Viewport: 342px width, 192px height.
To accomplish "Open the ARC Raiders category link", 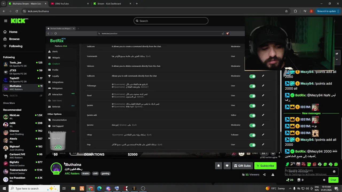I will pos(72,174).
